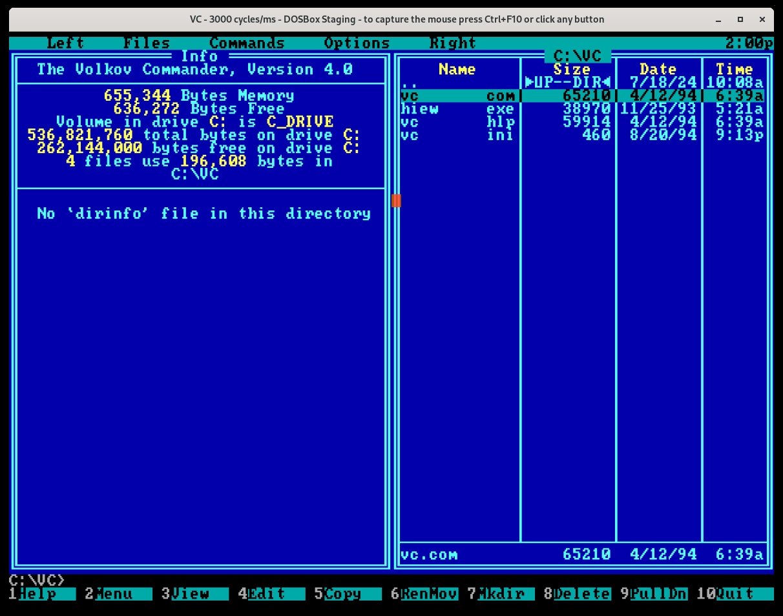Select the '..' UP--DIR entry

[x=582, y=83]
